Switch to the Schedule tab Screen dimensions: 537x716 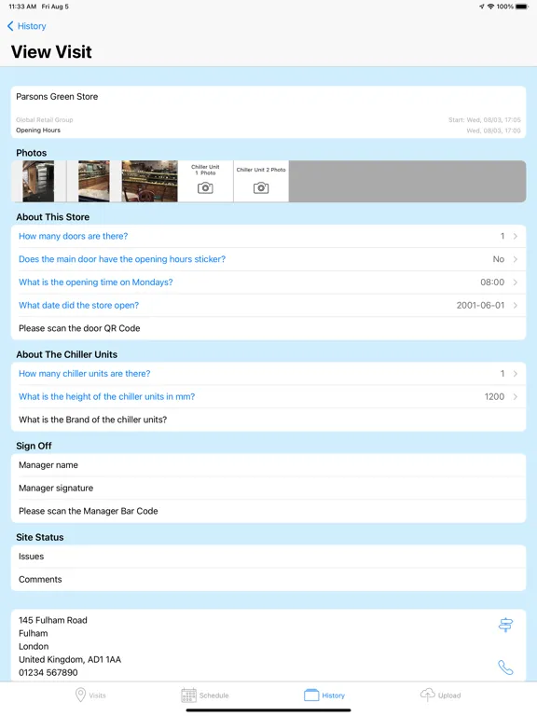tap(204, 695)
